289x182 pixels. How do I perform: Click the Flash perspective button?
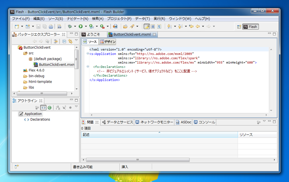click(x=250, y=27)
